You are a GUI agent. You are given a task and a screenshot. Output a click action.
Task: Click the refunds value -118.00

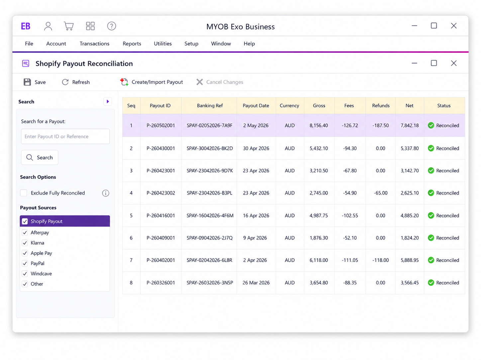[380, 261]
